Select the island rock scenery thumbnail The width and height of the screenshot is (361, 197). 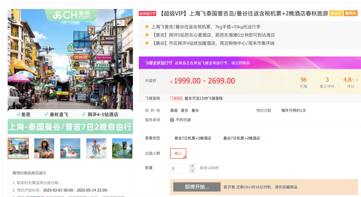122,149
